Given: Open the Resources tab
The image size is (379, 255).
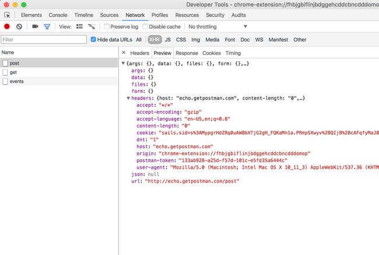Looking at the screenshot, I should [187, 15].
